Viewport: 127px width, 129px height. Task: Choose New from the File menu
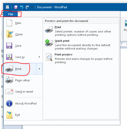coord(23,23)
